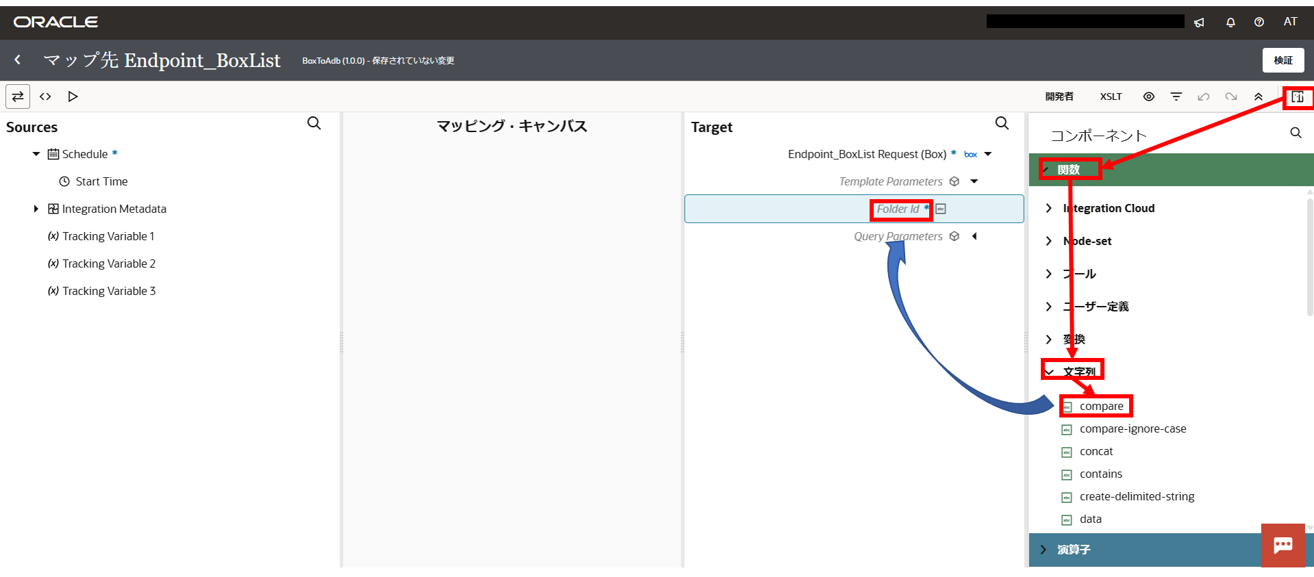Screen dimensions: 1314x577
Task: Expand the Integration Metadata node
Action: [36, 209]
